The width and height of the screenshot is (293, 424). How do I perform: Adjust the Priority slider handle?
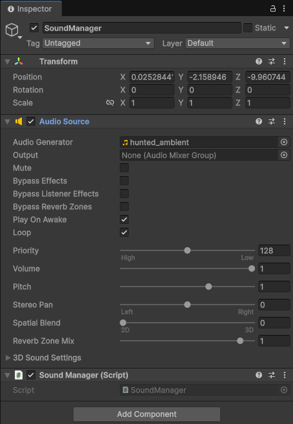click(187, 250)
